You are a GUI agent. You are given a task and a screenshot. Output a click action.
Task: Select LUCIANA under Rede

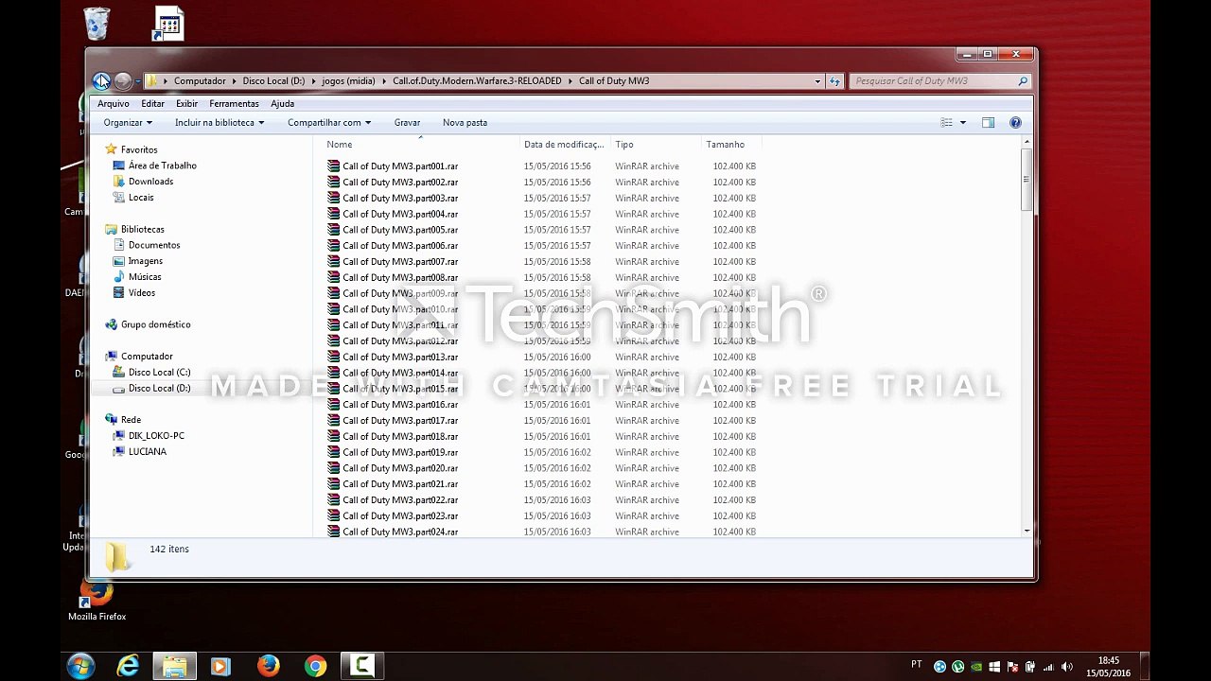coord(148,452)
